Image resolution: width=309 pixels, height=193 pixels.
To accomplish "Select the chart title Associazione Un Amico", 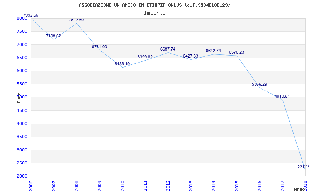I will [x=154, y=5].
